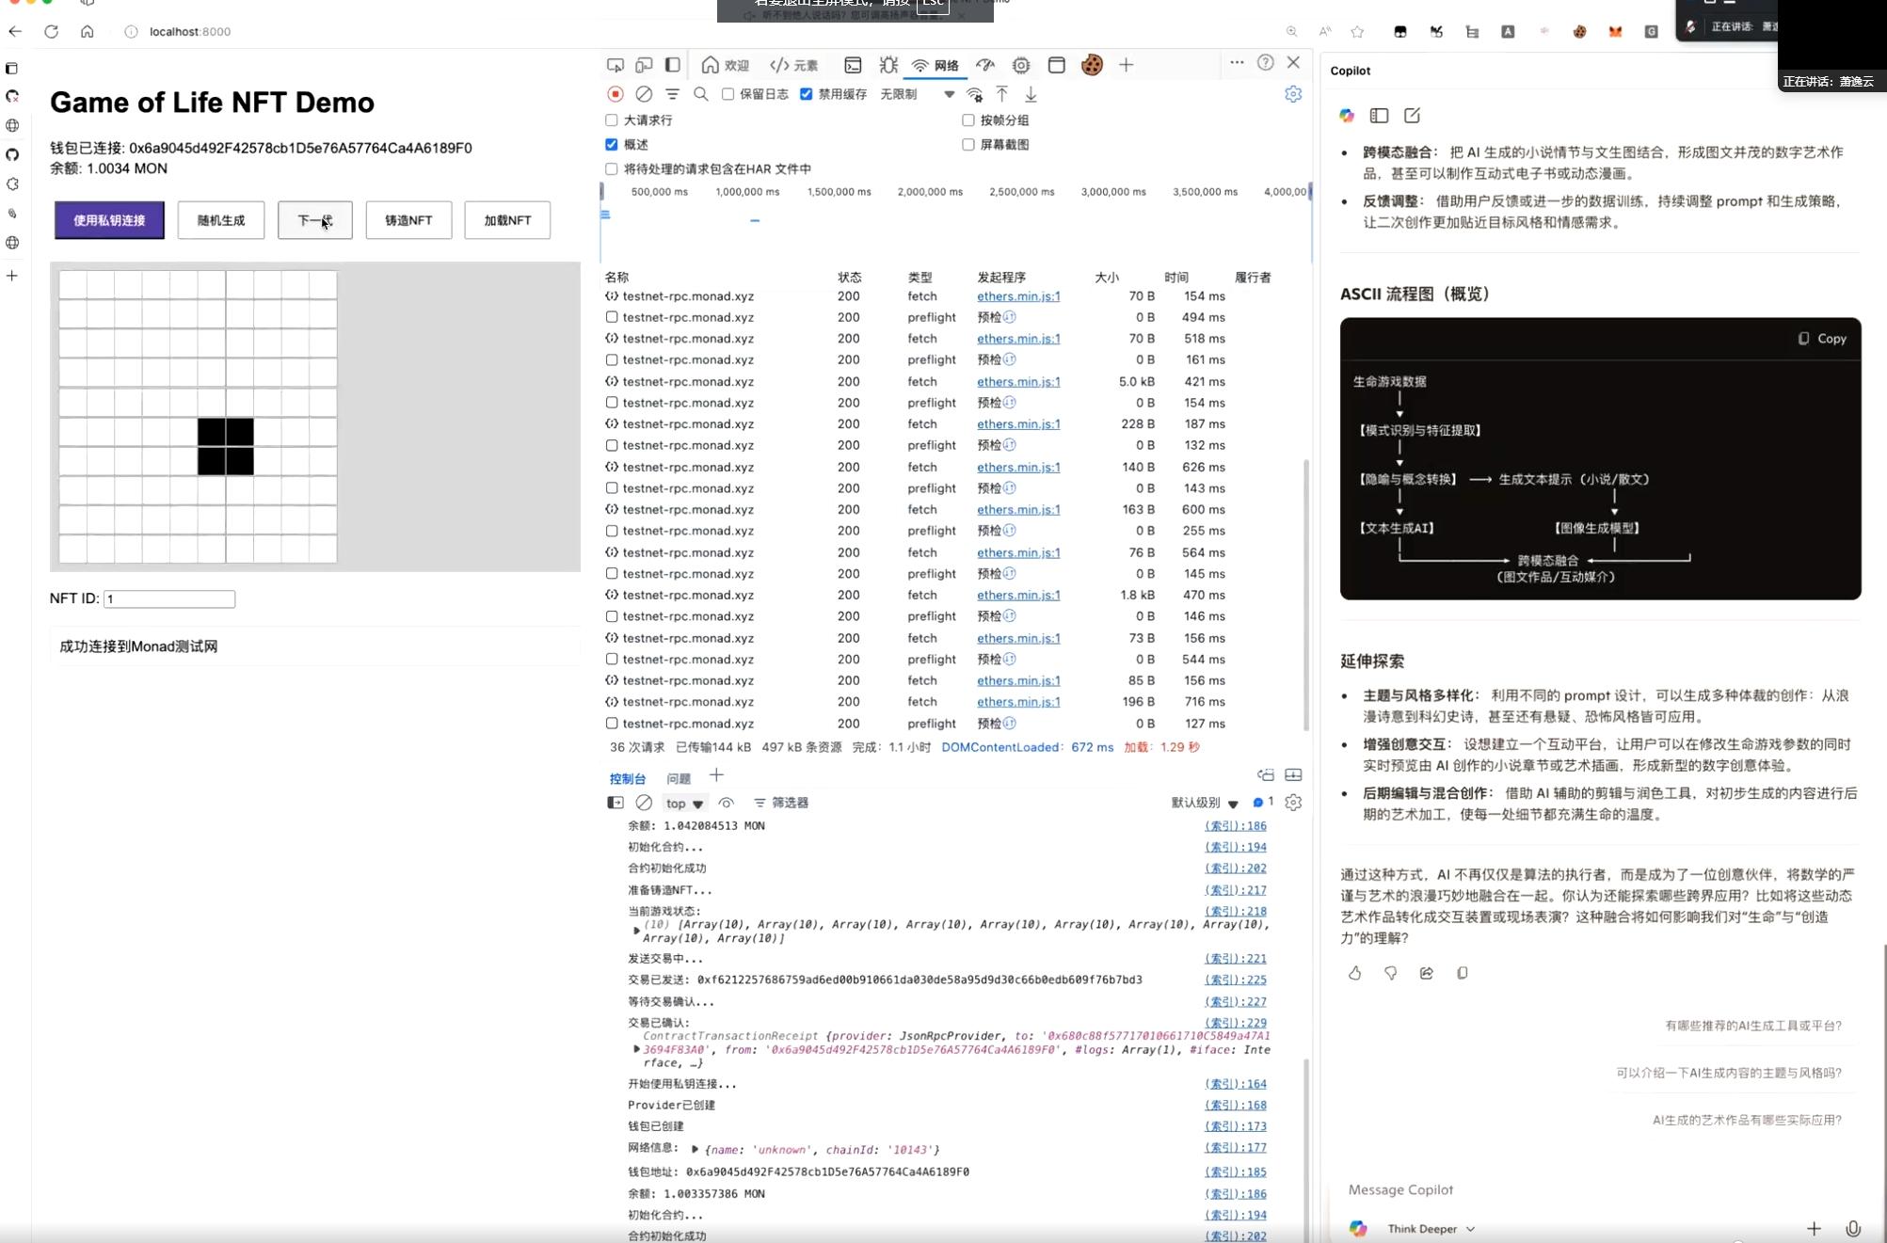
Task: Expand the 默认级别 log level dropdown
Action: click(x=1205, y=804)
